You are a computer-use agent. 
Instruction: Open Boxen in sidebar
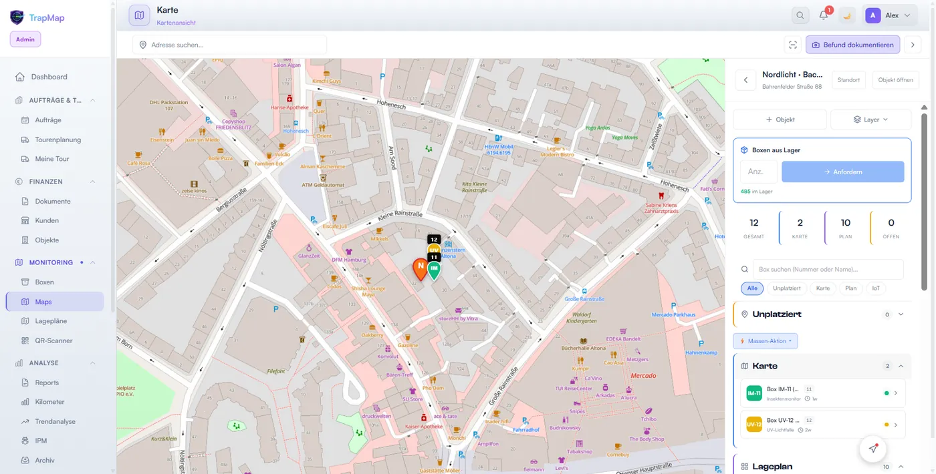44,282
